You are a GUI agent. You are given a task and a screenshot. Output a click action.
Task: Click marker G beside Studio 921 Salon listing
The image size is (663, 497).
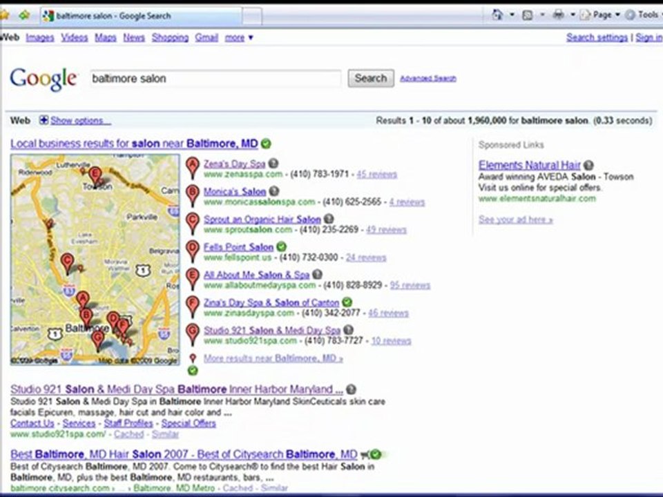(x=193, y=333)
